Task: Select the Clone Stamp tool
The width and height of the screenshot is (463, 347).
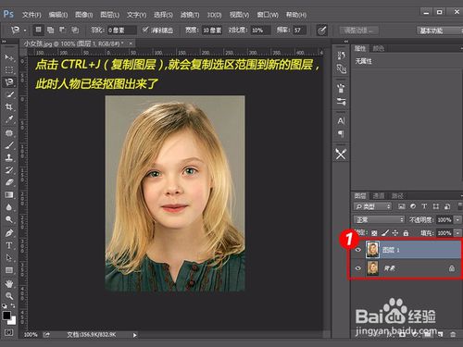Action: [9, 157]
